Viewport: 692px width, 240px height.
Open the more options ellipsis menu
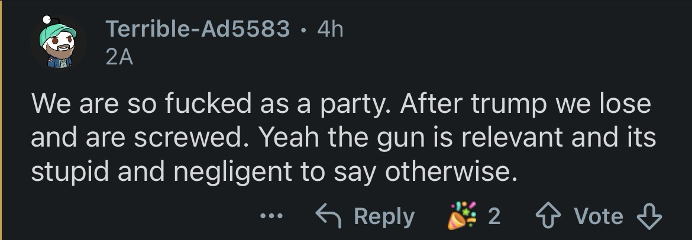pyautogui.click(x=272, y=216)
